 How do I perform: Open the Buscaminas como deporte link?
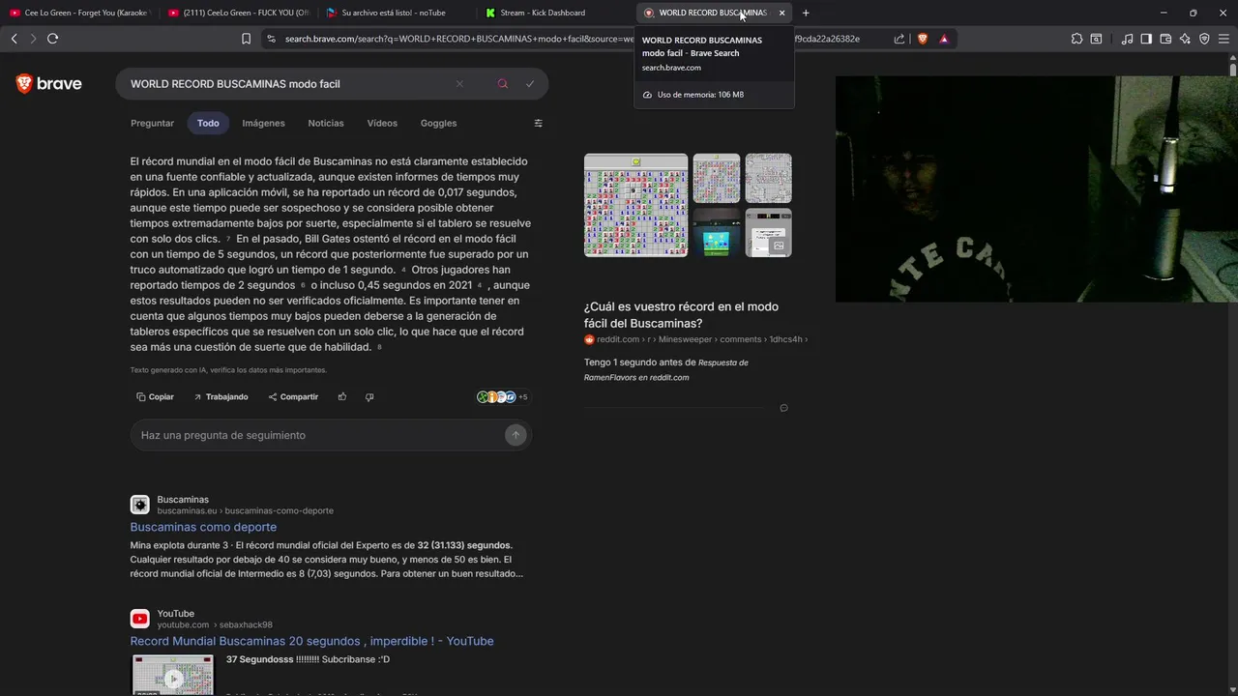pos(203,527)
